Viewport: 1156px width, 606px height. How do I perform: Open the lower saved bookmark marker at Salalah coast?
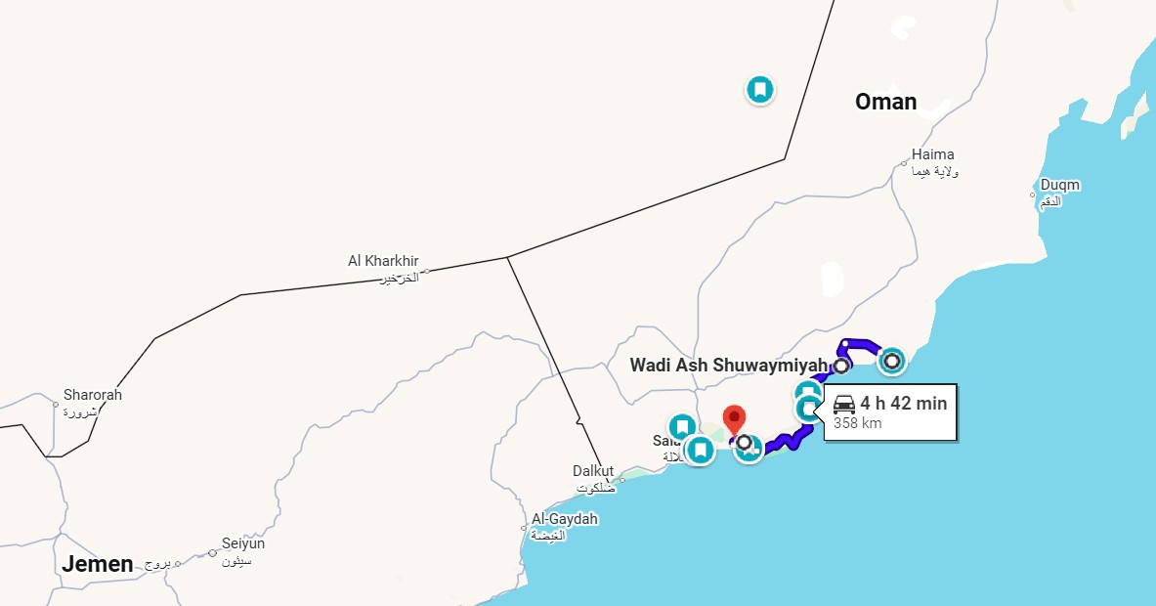[x=700, y=449]
